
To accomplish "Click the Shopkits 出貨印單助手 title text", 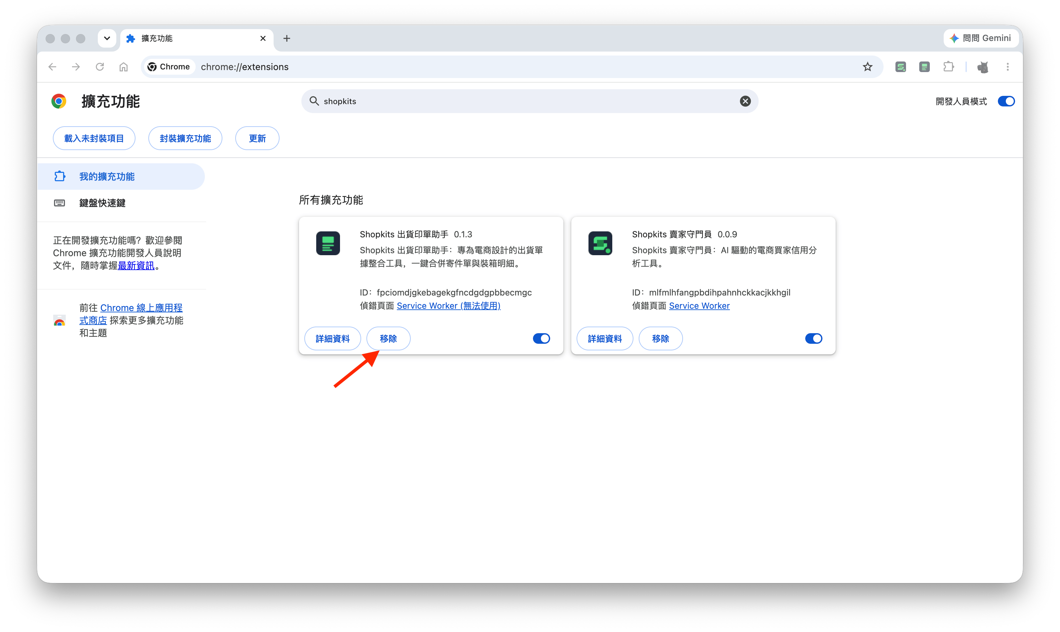I will tap(404, 234).
